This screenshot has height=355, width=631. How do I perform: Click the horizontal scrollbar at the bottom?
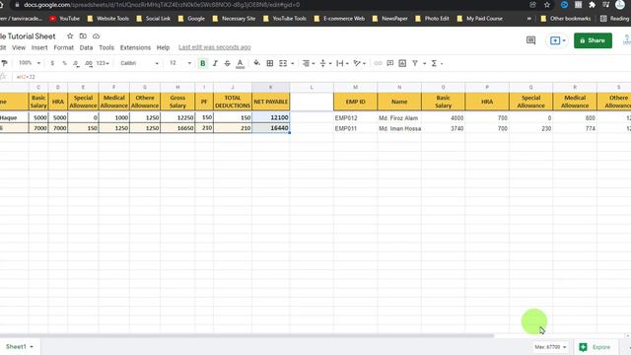pyautogui.click(x=246, y=335)
